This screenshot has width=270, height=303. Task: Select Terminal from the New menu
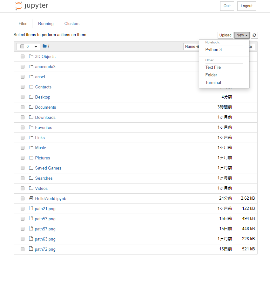(213, 82)
